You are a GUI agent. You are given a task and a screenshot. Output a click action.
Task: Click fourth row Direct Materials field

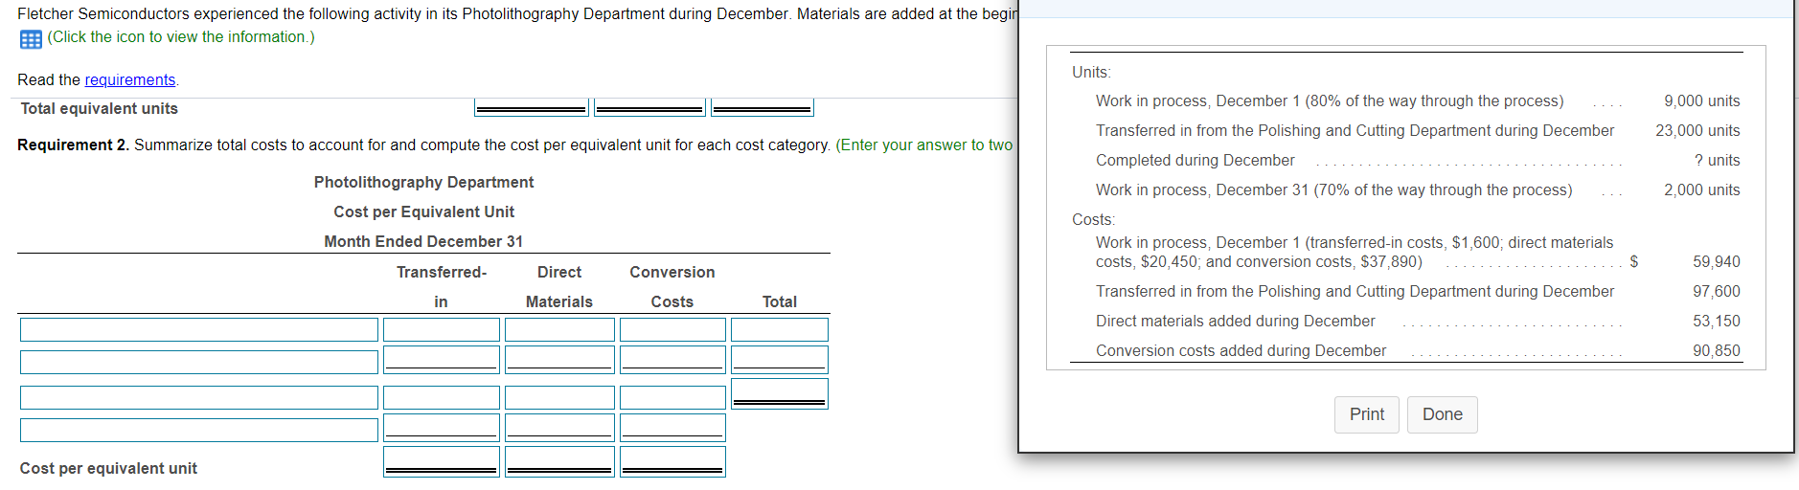click(559, 427)
